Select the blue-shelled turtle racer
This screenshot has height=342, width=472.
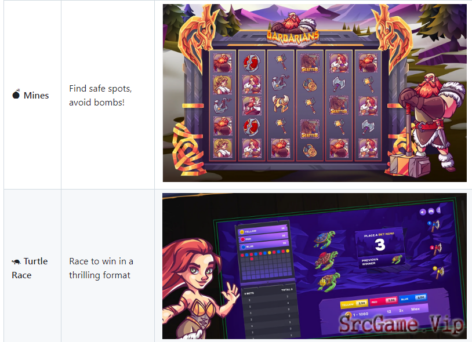[x=325, y=239]
